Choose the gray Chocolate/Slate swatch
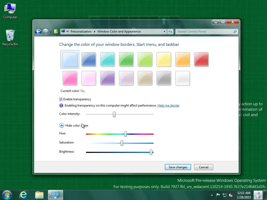Viewport: 267px width, 200px height. 164,78
